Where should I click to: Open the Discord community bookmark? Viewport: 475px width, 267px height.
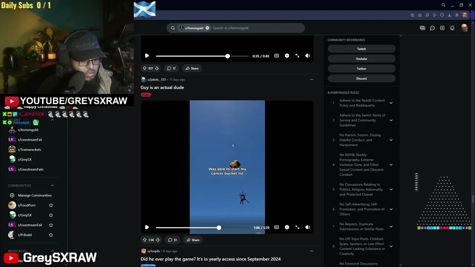361,79
